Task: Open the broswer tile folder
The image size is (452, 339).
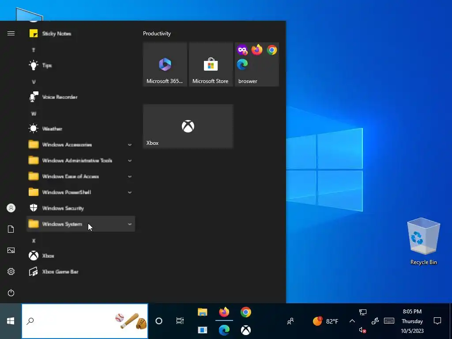Action: click(x=257, y=64)
